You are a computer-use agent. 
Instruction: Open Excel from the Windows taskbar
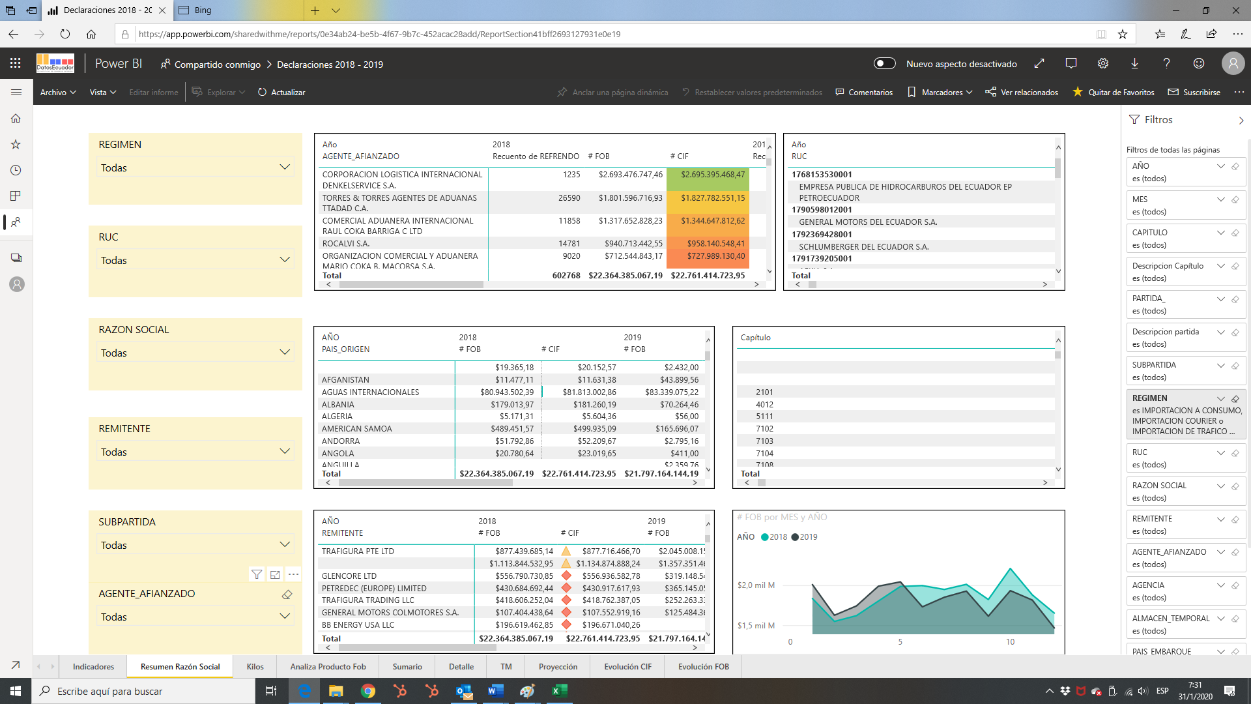pyautogui.click(x=559, y=691)
